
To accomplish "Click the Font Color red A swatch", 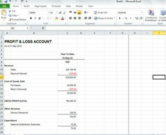I will point(62,18).
